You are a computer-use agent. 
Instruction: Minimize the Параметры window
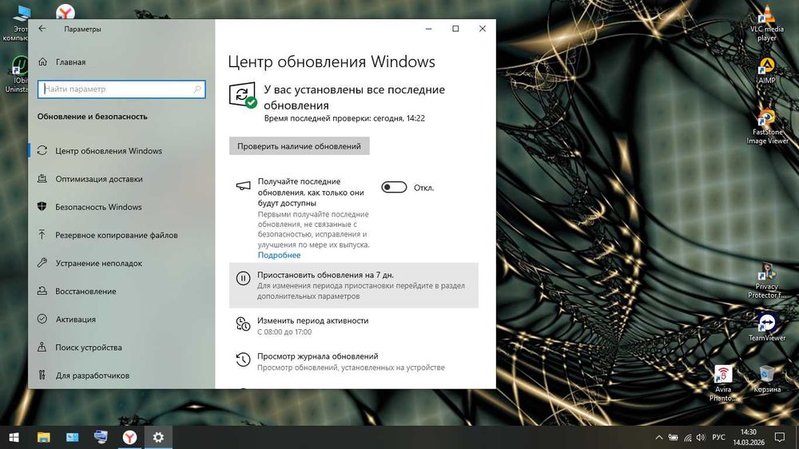click(428, 29)
